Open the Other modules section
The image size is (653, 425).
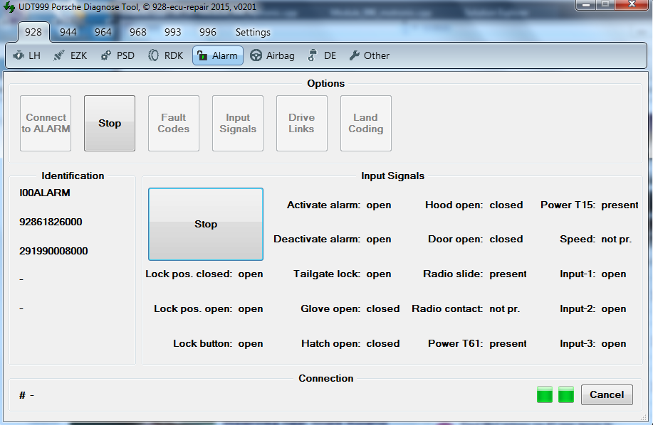(369, 55)
